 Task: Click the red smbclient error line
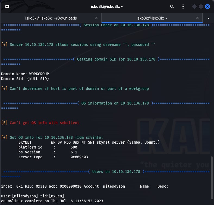tap(44, 123)
